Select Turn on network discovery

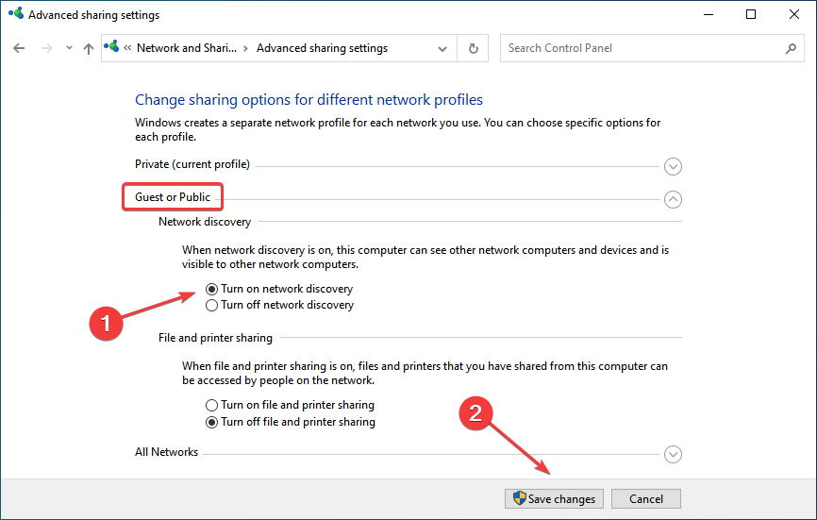[212, 289]
